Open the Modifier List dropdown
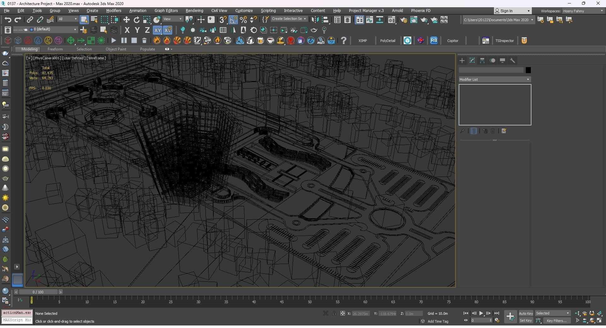Viewport: 606px width, 328px height. tap(495, 79)
